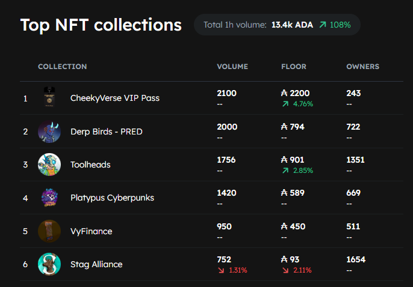
Task: Click rank number 5 in the list
Action: pos(25,231)
